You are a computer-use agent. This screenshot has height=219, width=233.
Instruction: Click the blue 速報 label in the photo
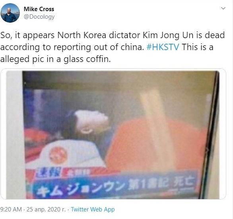click(48, 172)
